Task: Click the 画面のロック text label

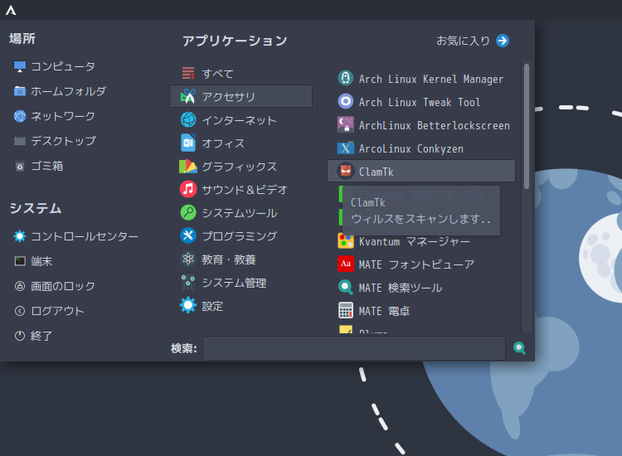Action: tap(63, 286)
